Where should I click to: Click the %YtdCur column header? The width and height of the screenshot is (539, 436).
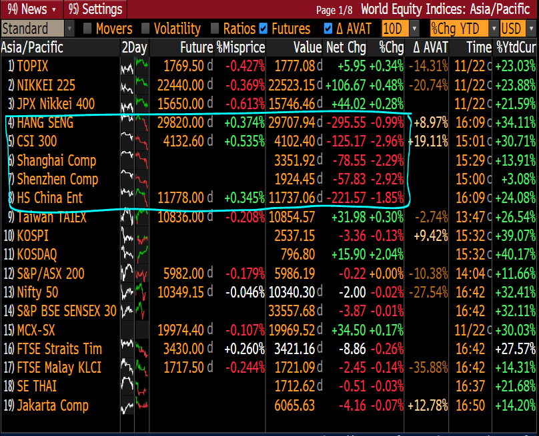pyautogui.click(x=516, y=47)
